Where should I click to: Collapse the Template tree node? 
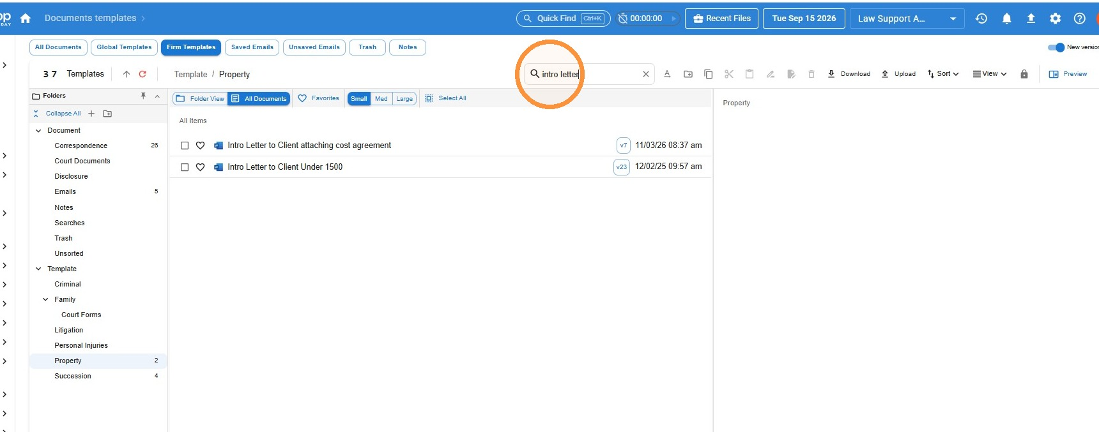(x=38, y=269)
